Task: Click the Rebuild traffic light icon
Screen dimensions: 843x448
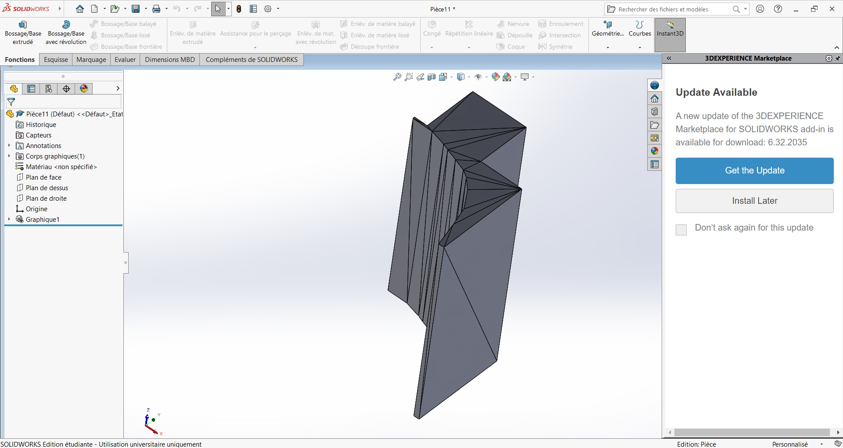Action: [239, 9]
